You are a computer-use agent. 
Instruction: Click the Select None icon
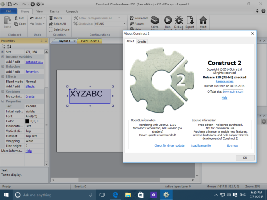pos(51,29)
